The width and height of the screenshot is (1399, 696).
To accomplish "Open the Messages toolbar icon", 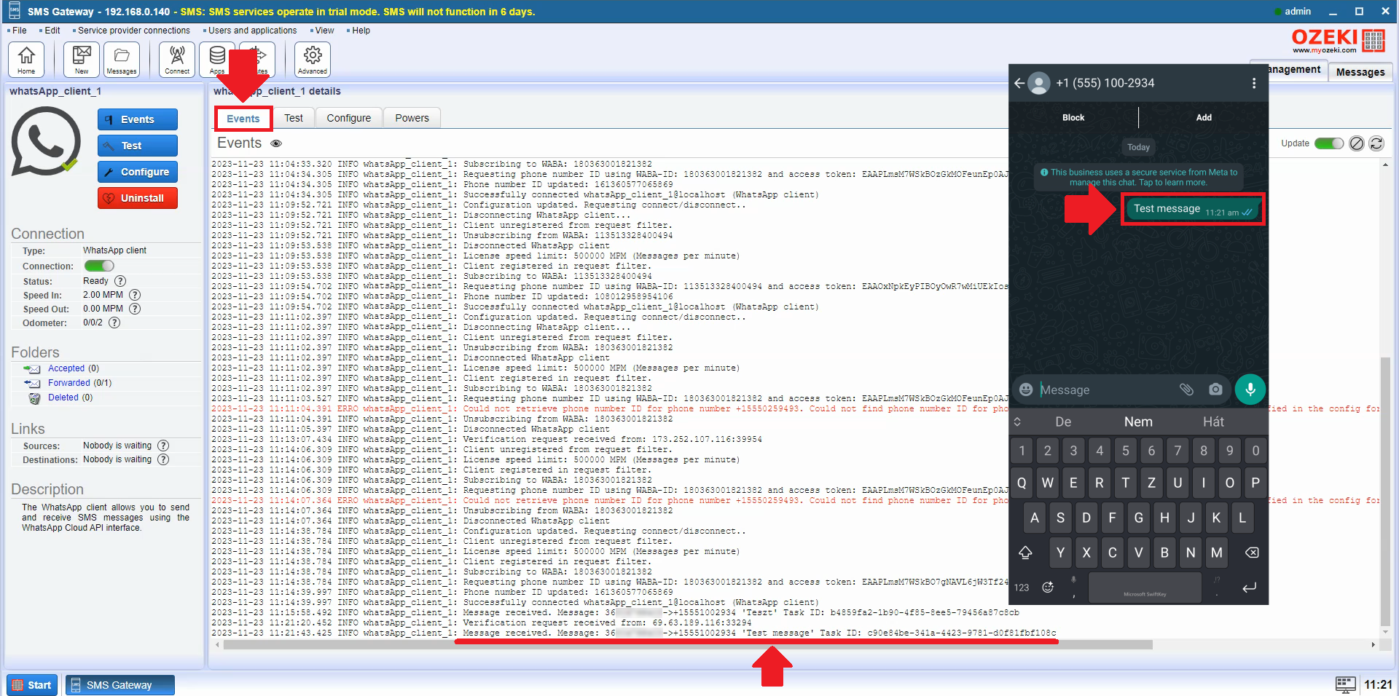I will point(122,59).
